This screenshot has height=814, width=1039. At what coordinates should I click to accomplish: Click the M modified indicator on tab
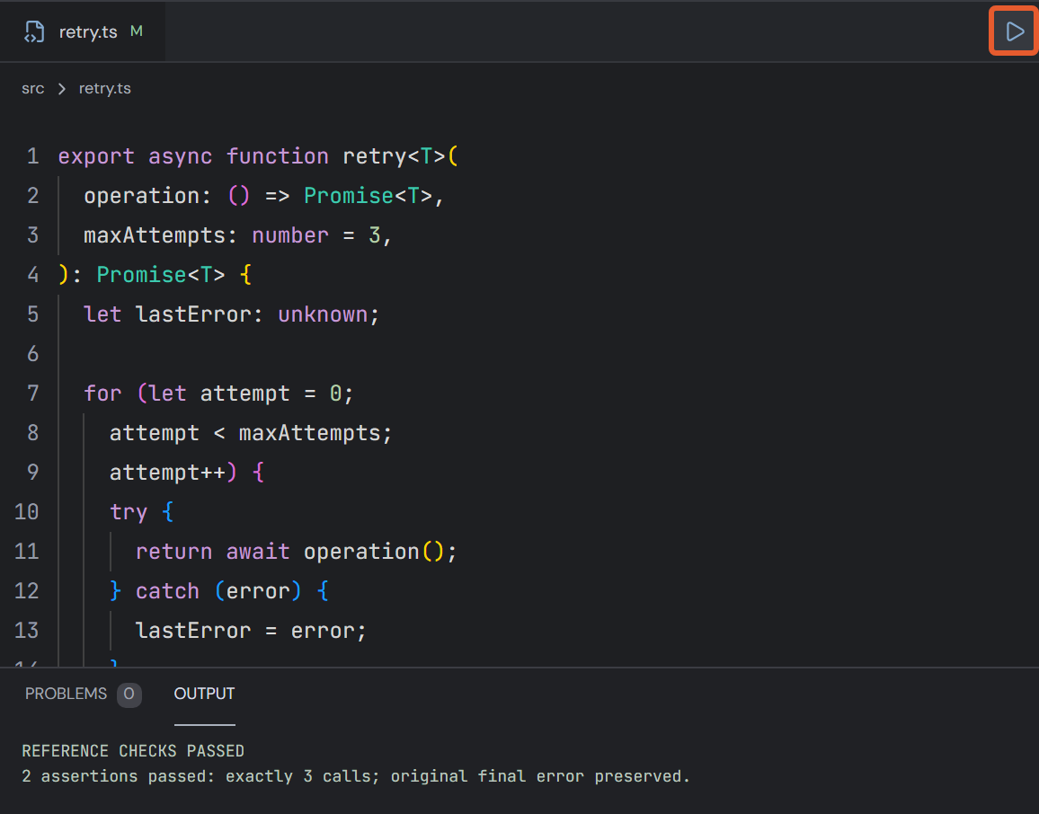[x=137, y=31]
